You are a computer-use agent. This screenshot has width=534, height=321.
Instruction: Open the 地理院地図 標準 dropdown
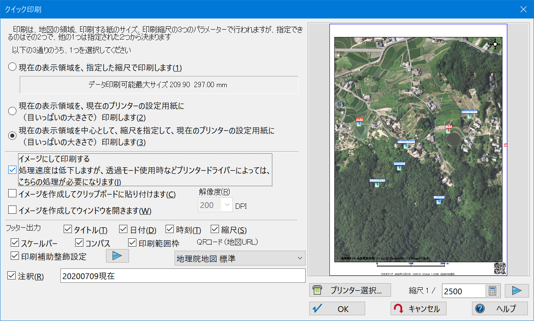coord(240,259)
